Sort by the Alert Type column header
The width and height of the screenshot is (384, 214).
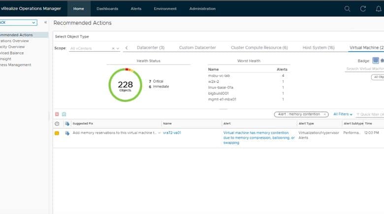coord(306,123)
